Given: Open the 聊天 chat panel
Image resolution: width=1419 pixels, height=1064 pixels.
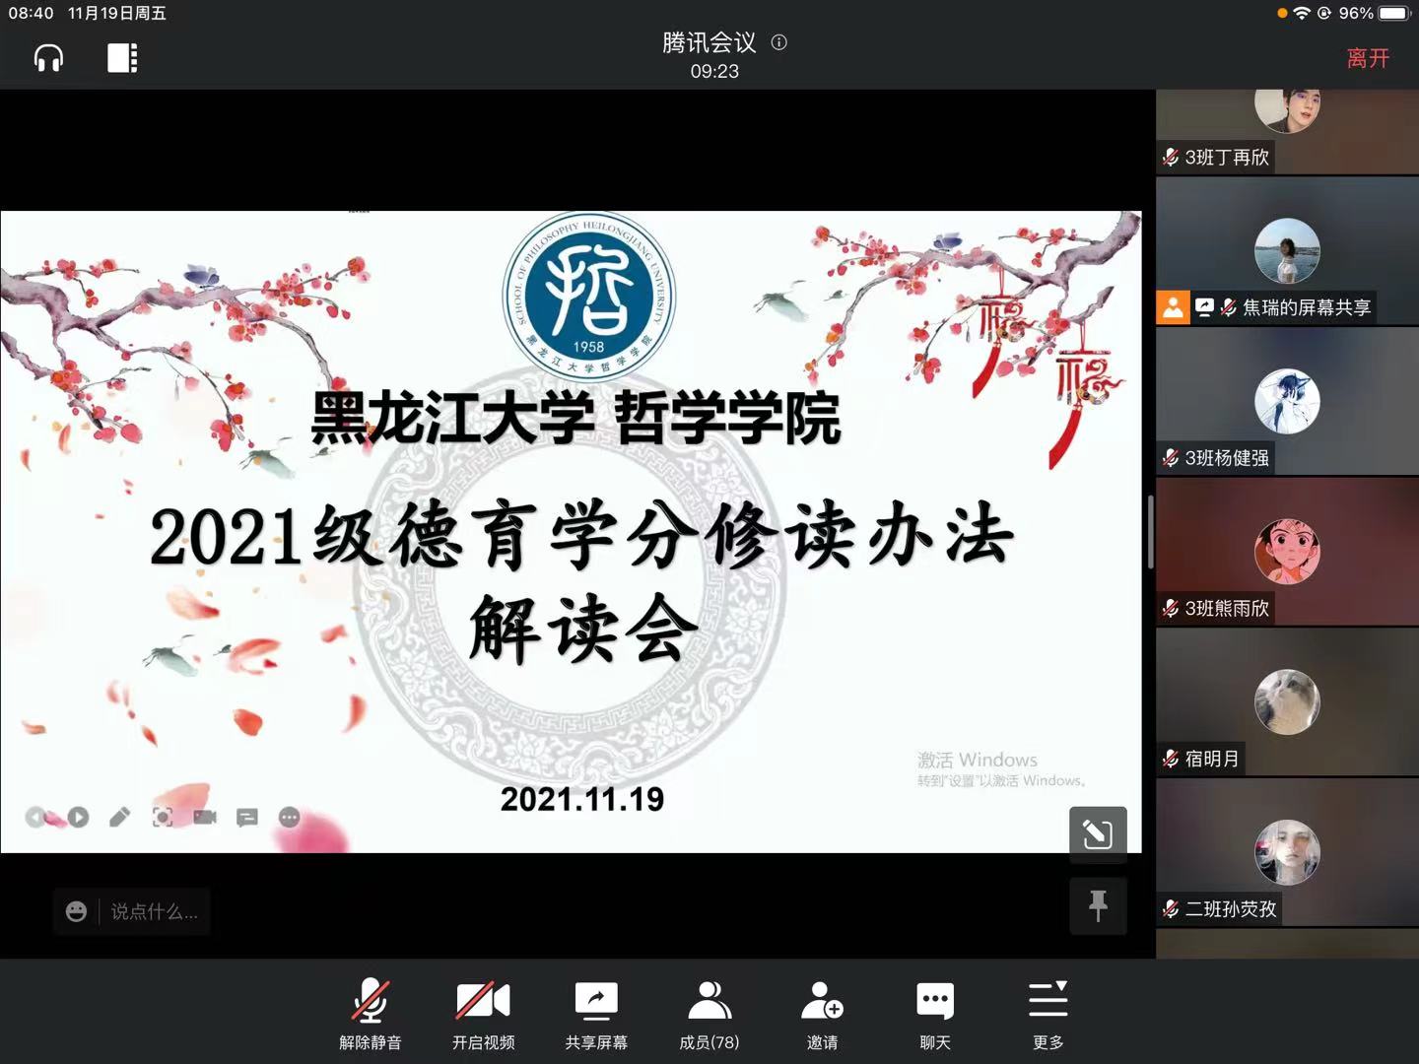Looking at the screenshot, I should tap(935, 1014).
